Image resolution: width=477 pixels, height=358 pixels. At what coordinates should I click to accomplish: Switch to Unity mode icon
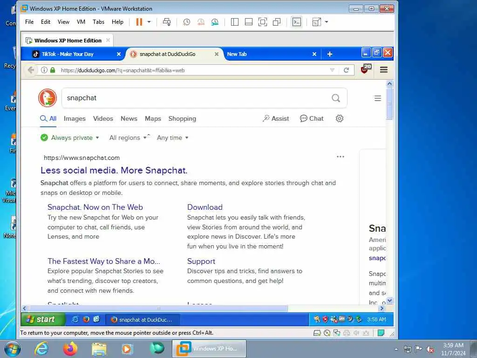277,22
